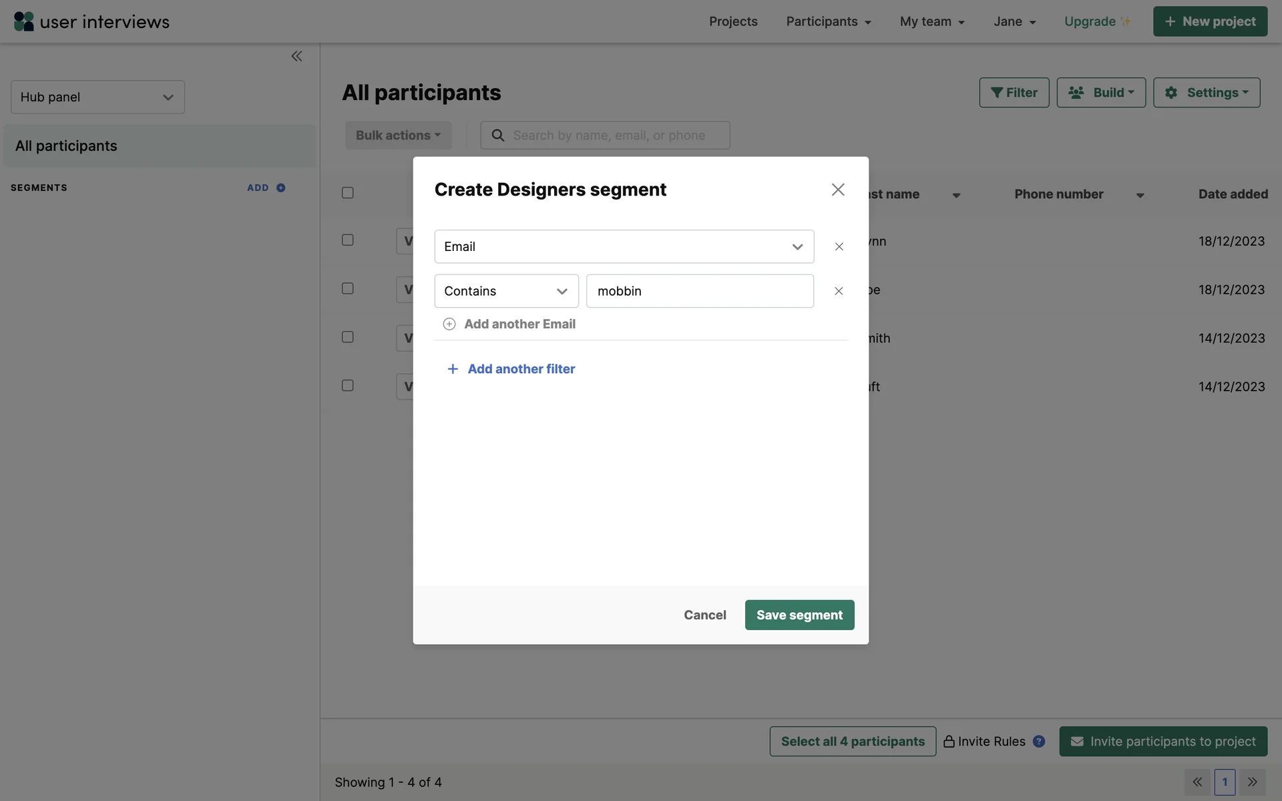Click Save segment button
Screen dimensions: 1282x801
[x=799, y=615]
